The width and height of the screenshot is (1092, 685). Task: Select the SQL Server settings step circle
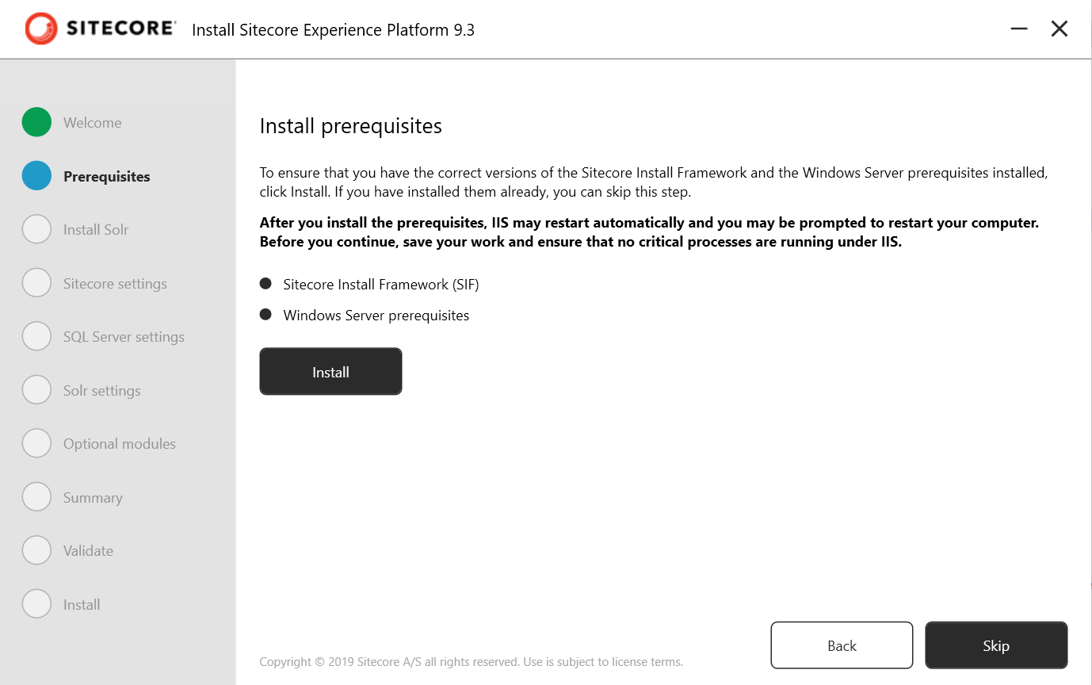click(36, 336)
